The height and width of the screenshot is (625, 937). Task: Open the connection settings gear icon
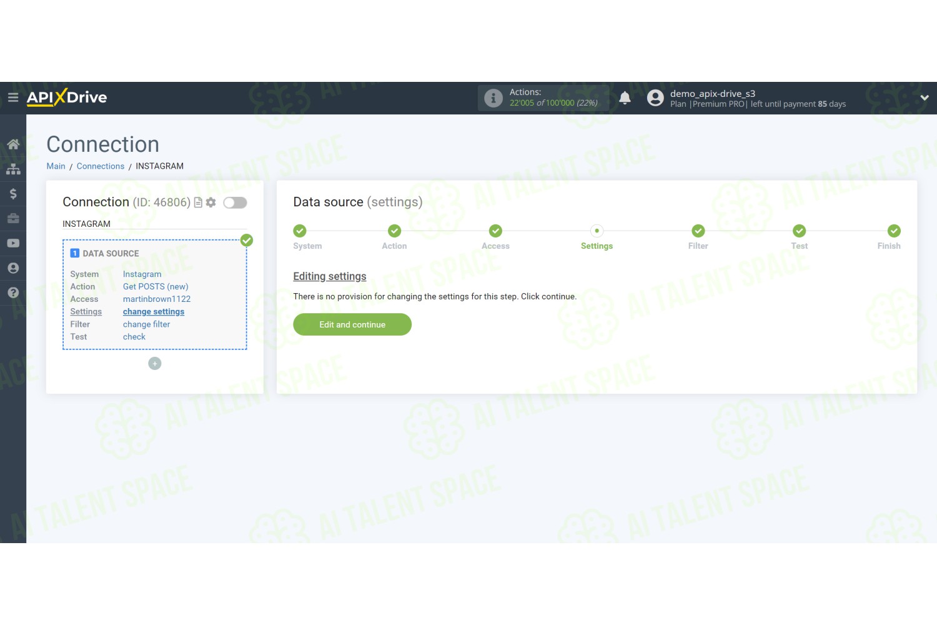coord(211,202)
